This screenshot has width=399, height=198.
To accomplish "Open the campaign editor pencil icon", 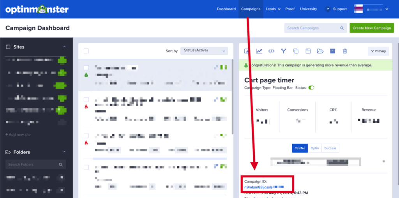I will point(246,51).
